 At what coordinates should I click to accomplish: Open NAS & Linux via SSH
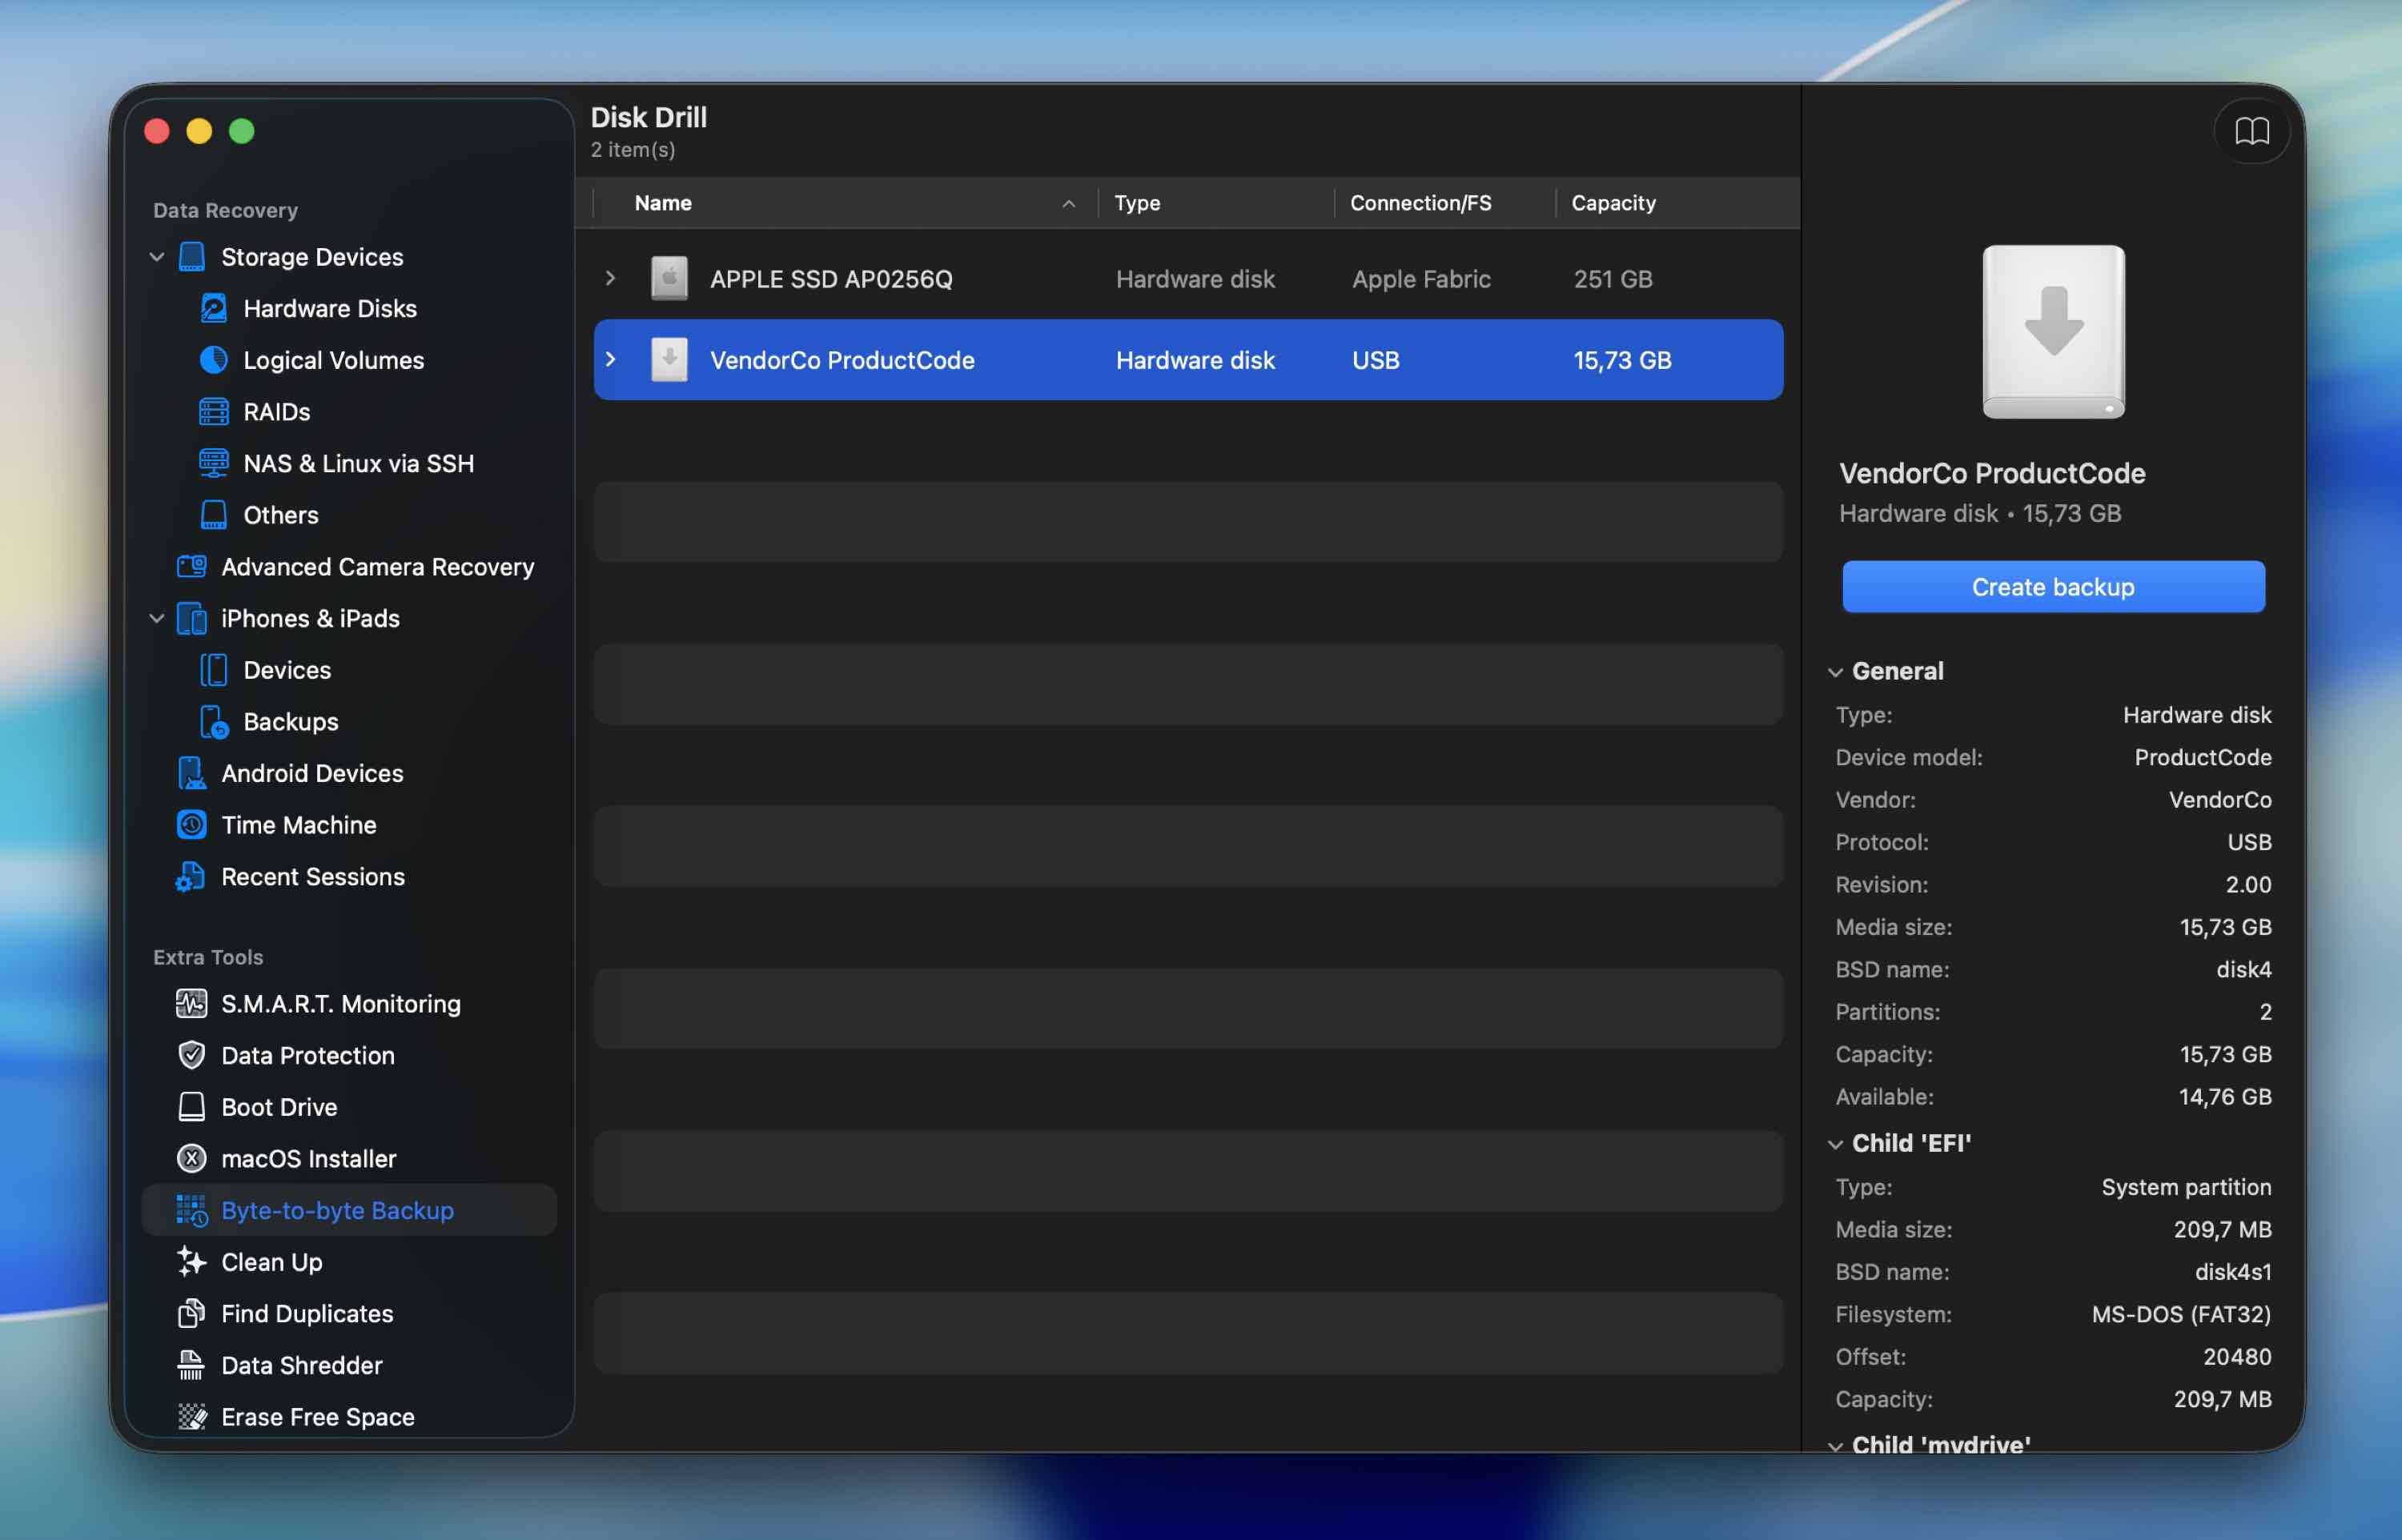(213, 463)
